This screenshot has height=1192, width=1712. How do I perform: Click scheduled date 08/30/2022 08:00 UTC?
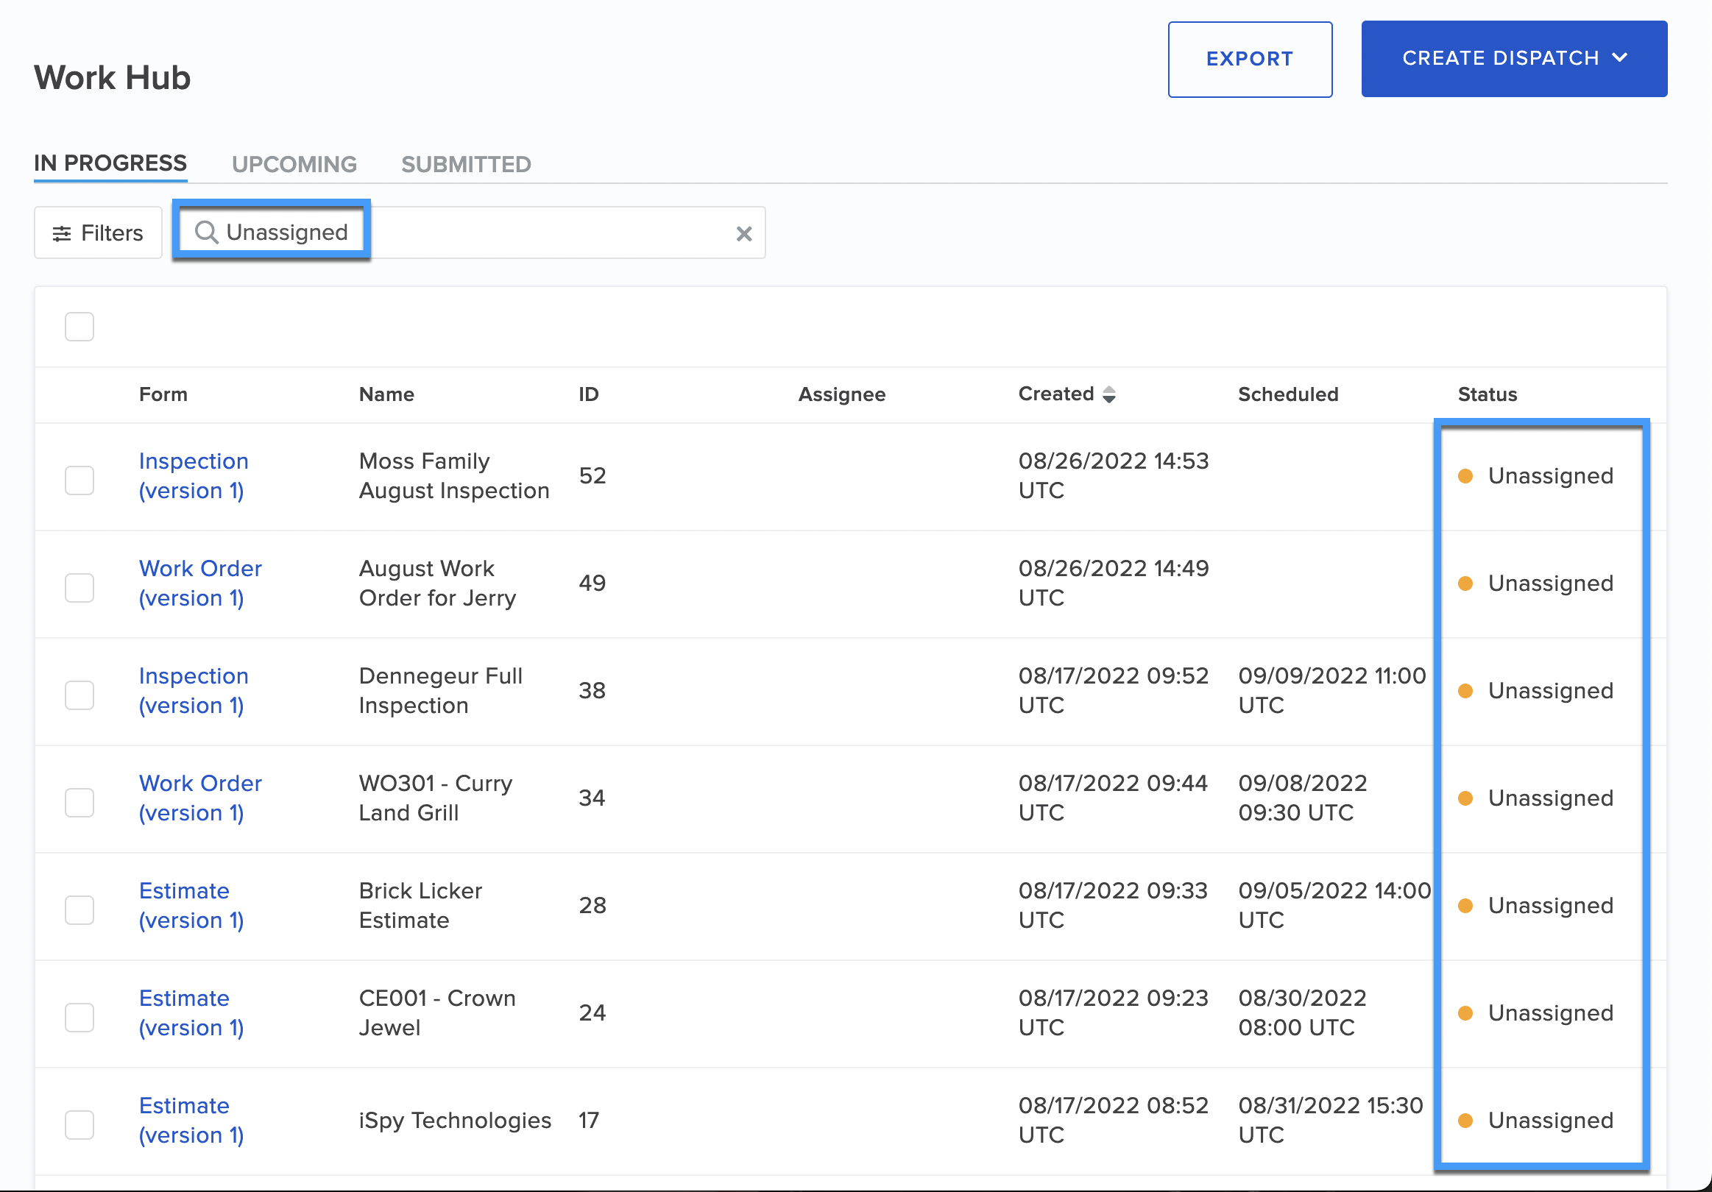pos(1303,1013)
